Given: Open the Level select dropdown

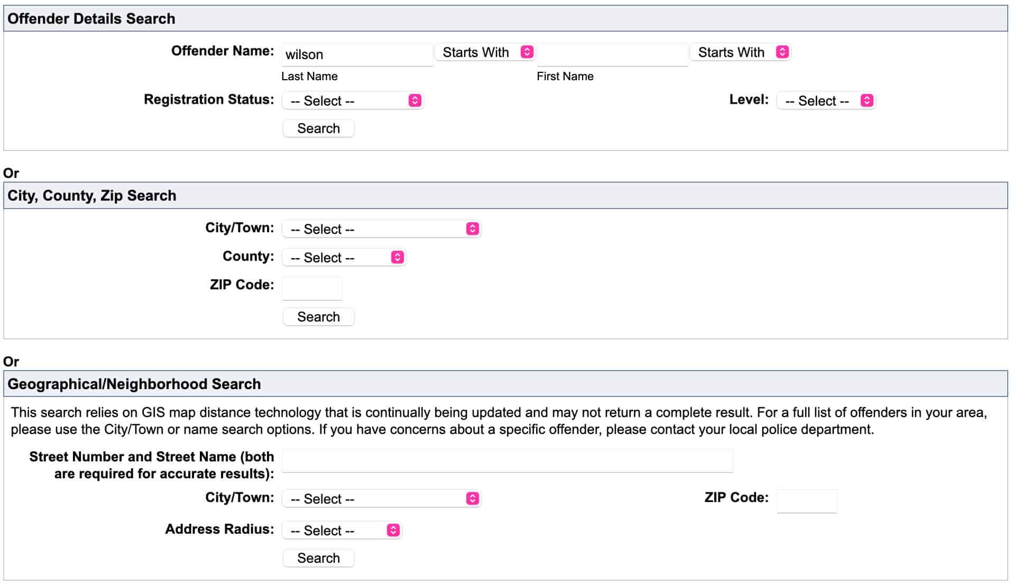Looking at the screenshot, I should pos(825,101).
